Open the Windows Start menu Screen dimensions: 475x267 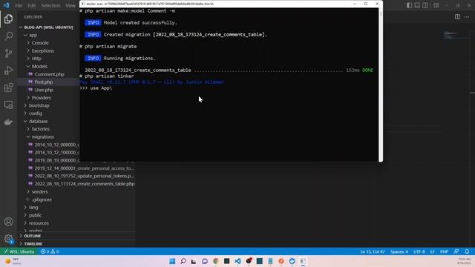pos(172,261)
